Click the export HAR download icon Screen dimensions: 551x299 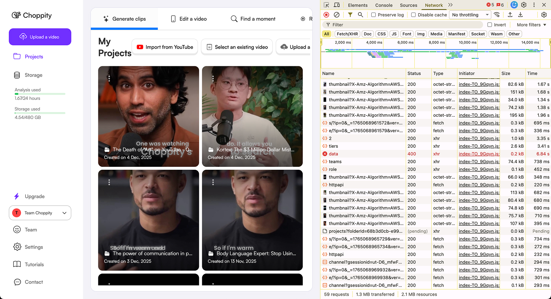point(520,15)
